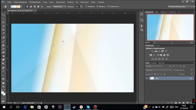Choose Reflected gradient style

coord(38,6)
